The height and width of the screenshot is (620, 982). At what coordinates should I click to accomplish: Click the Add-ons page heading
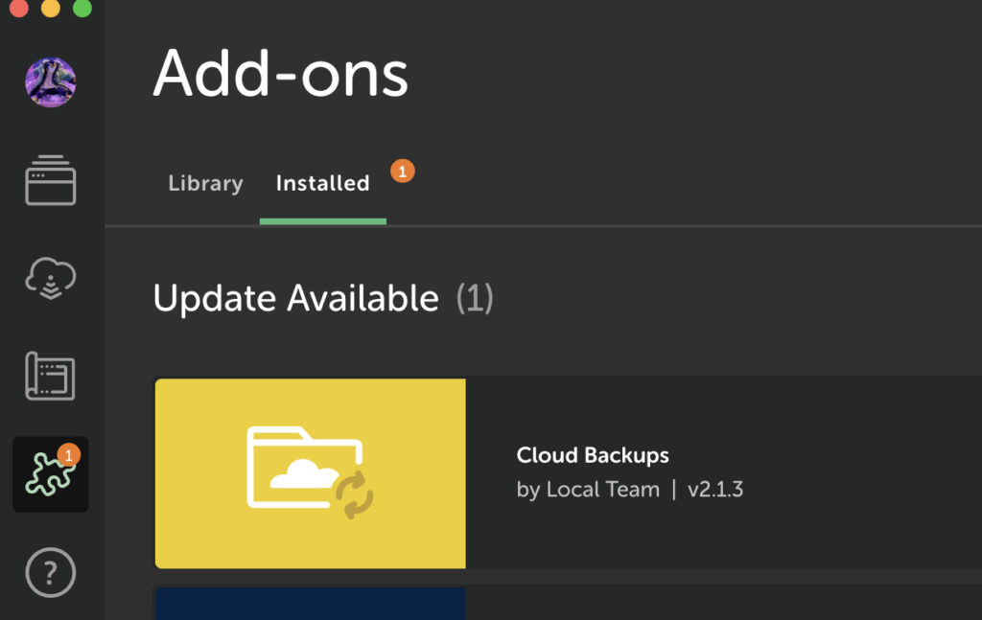(281, 73)
